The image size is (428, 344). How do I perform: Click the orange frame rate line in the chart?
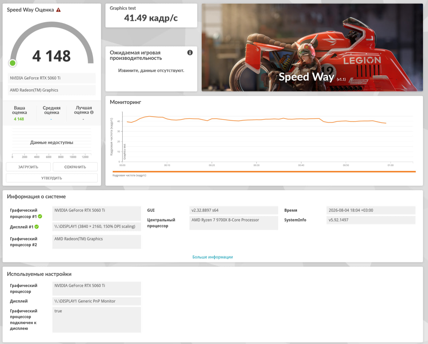[257, 119]
